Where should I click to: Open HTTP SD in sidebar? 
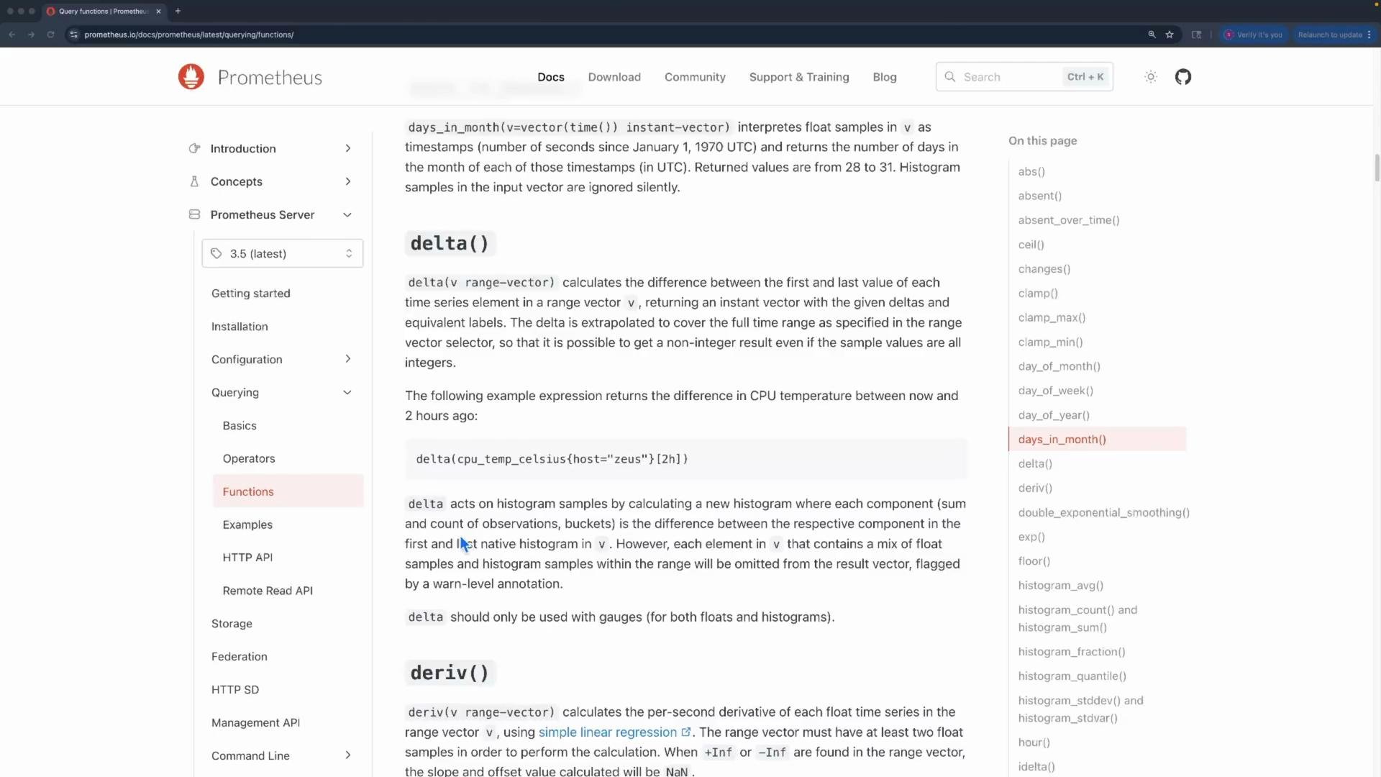pos(235,690)
